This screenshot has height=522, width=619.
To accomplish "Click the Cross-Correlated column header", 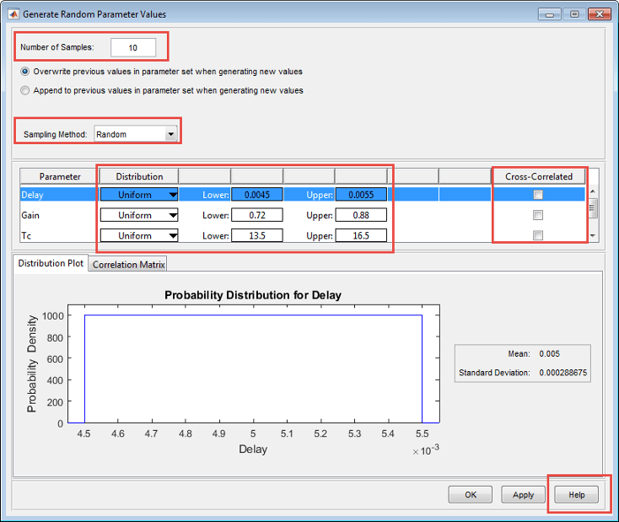I will click(x=539, y=176).
